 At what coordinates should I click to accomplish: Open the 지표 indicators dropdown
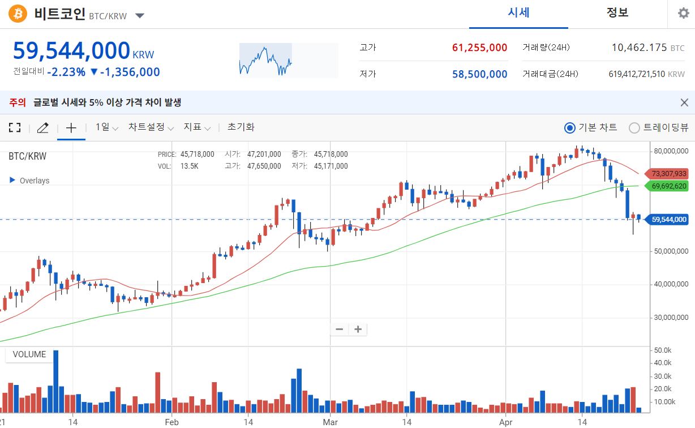click(x=197, y=127)
